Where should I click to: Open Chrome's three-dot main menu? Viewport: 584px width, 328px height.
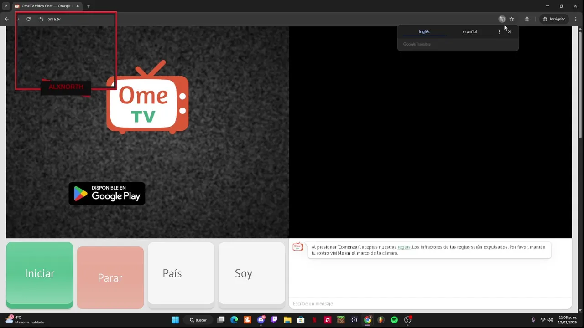pos(576,19)
